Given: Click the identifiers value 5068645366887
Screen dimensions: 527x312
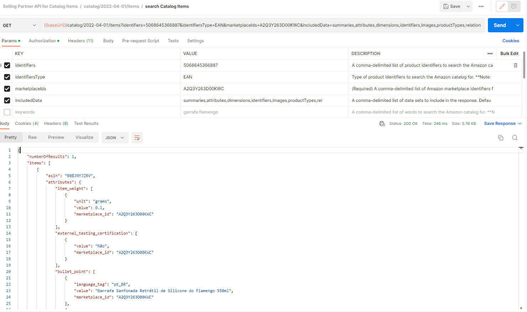Looking at the screenshot, I should click(200, 65).
